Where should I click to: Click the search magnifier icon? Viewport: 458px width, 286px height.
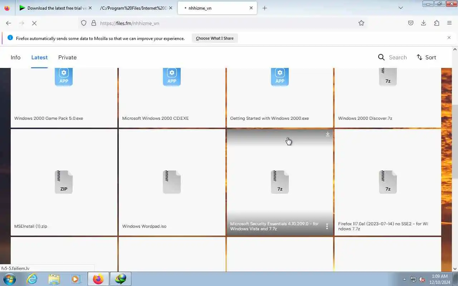[x=381, y=57]
